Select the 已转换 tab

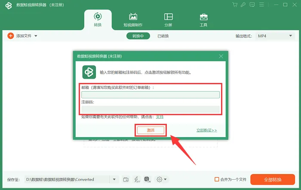coord(163,36)
